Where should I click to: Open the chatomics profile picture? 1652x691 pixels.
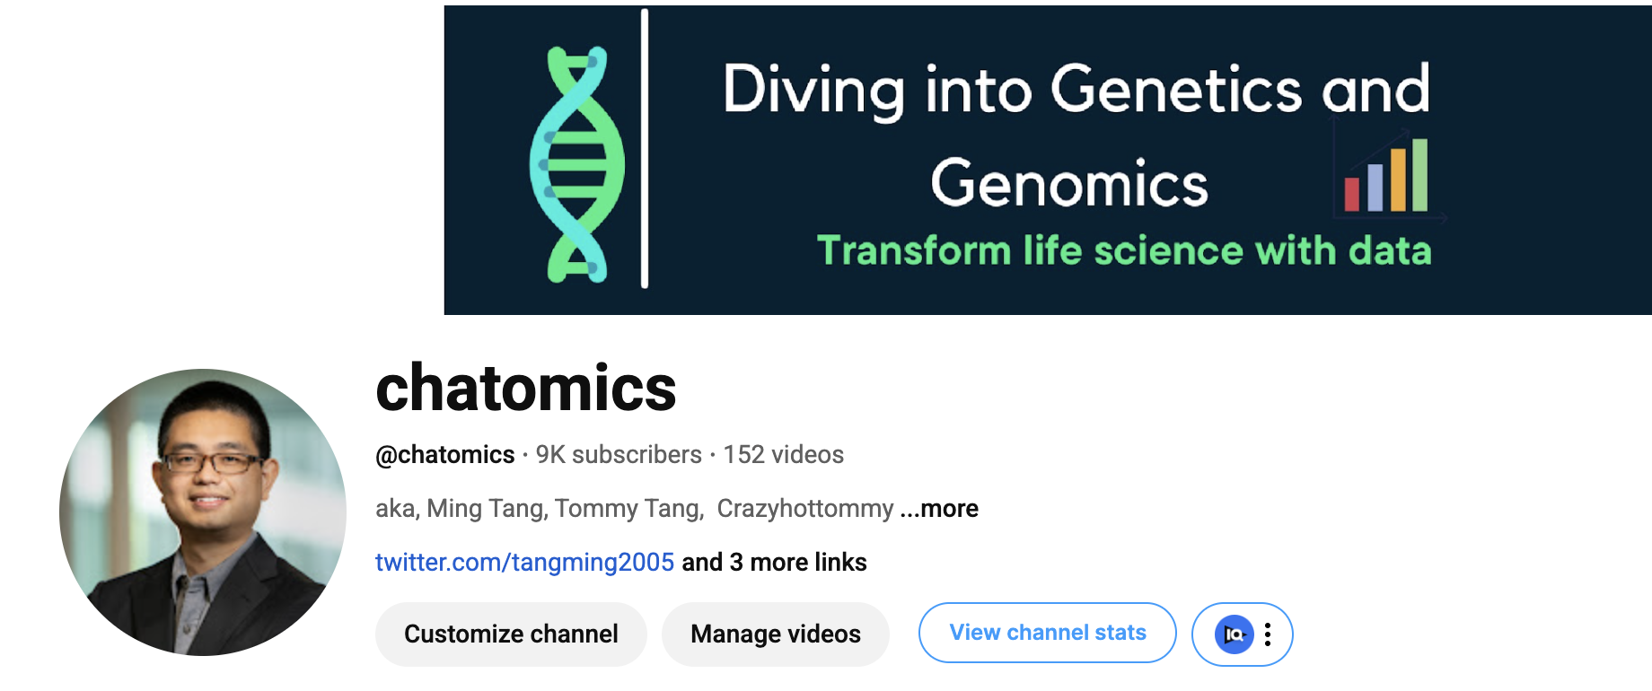click(203, 512)
